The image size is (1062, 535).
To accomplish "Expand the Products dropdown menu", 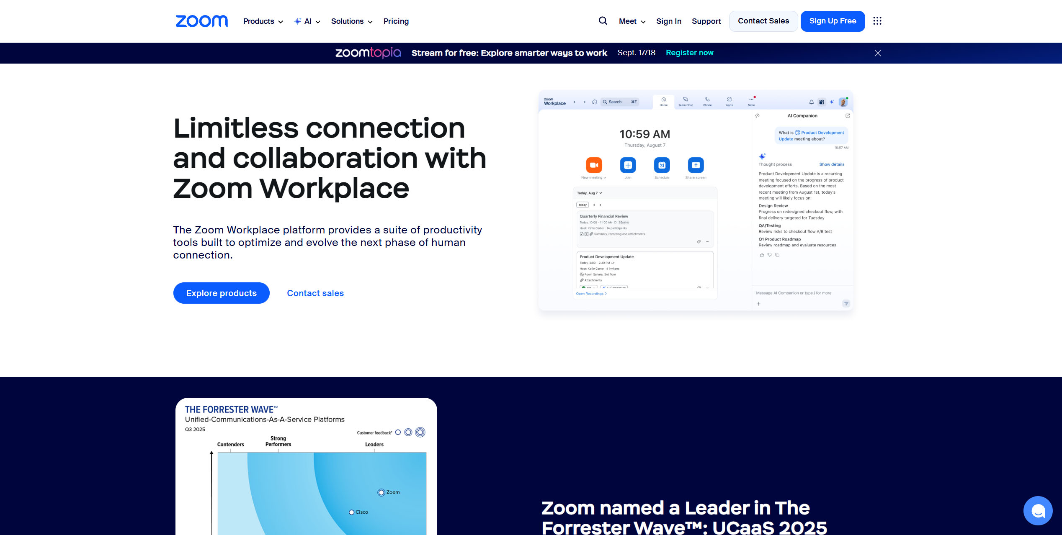I will tap(263, 21).
